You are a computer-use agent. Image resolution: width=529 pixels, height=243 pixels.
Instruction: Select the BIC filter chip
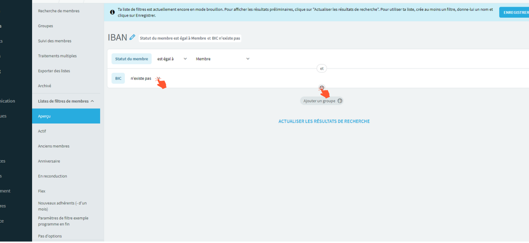(118, 78)
